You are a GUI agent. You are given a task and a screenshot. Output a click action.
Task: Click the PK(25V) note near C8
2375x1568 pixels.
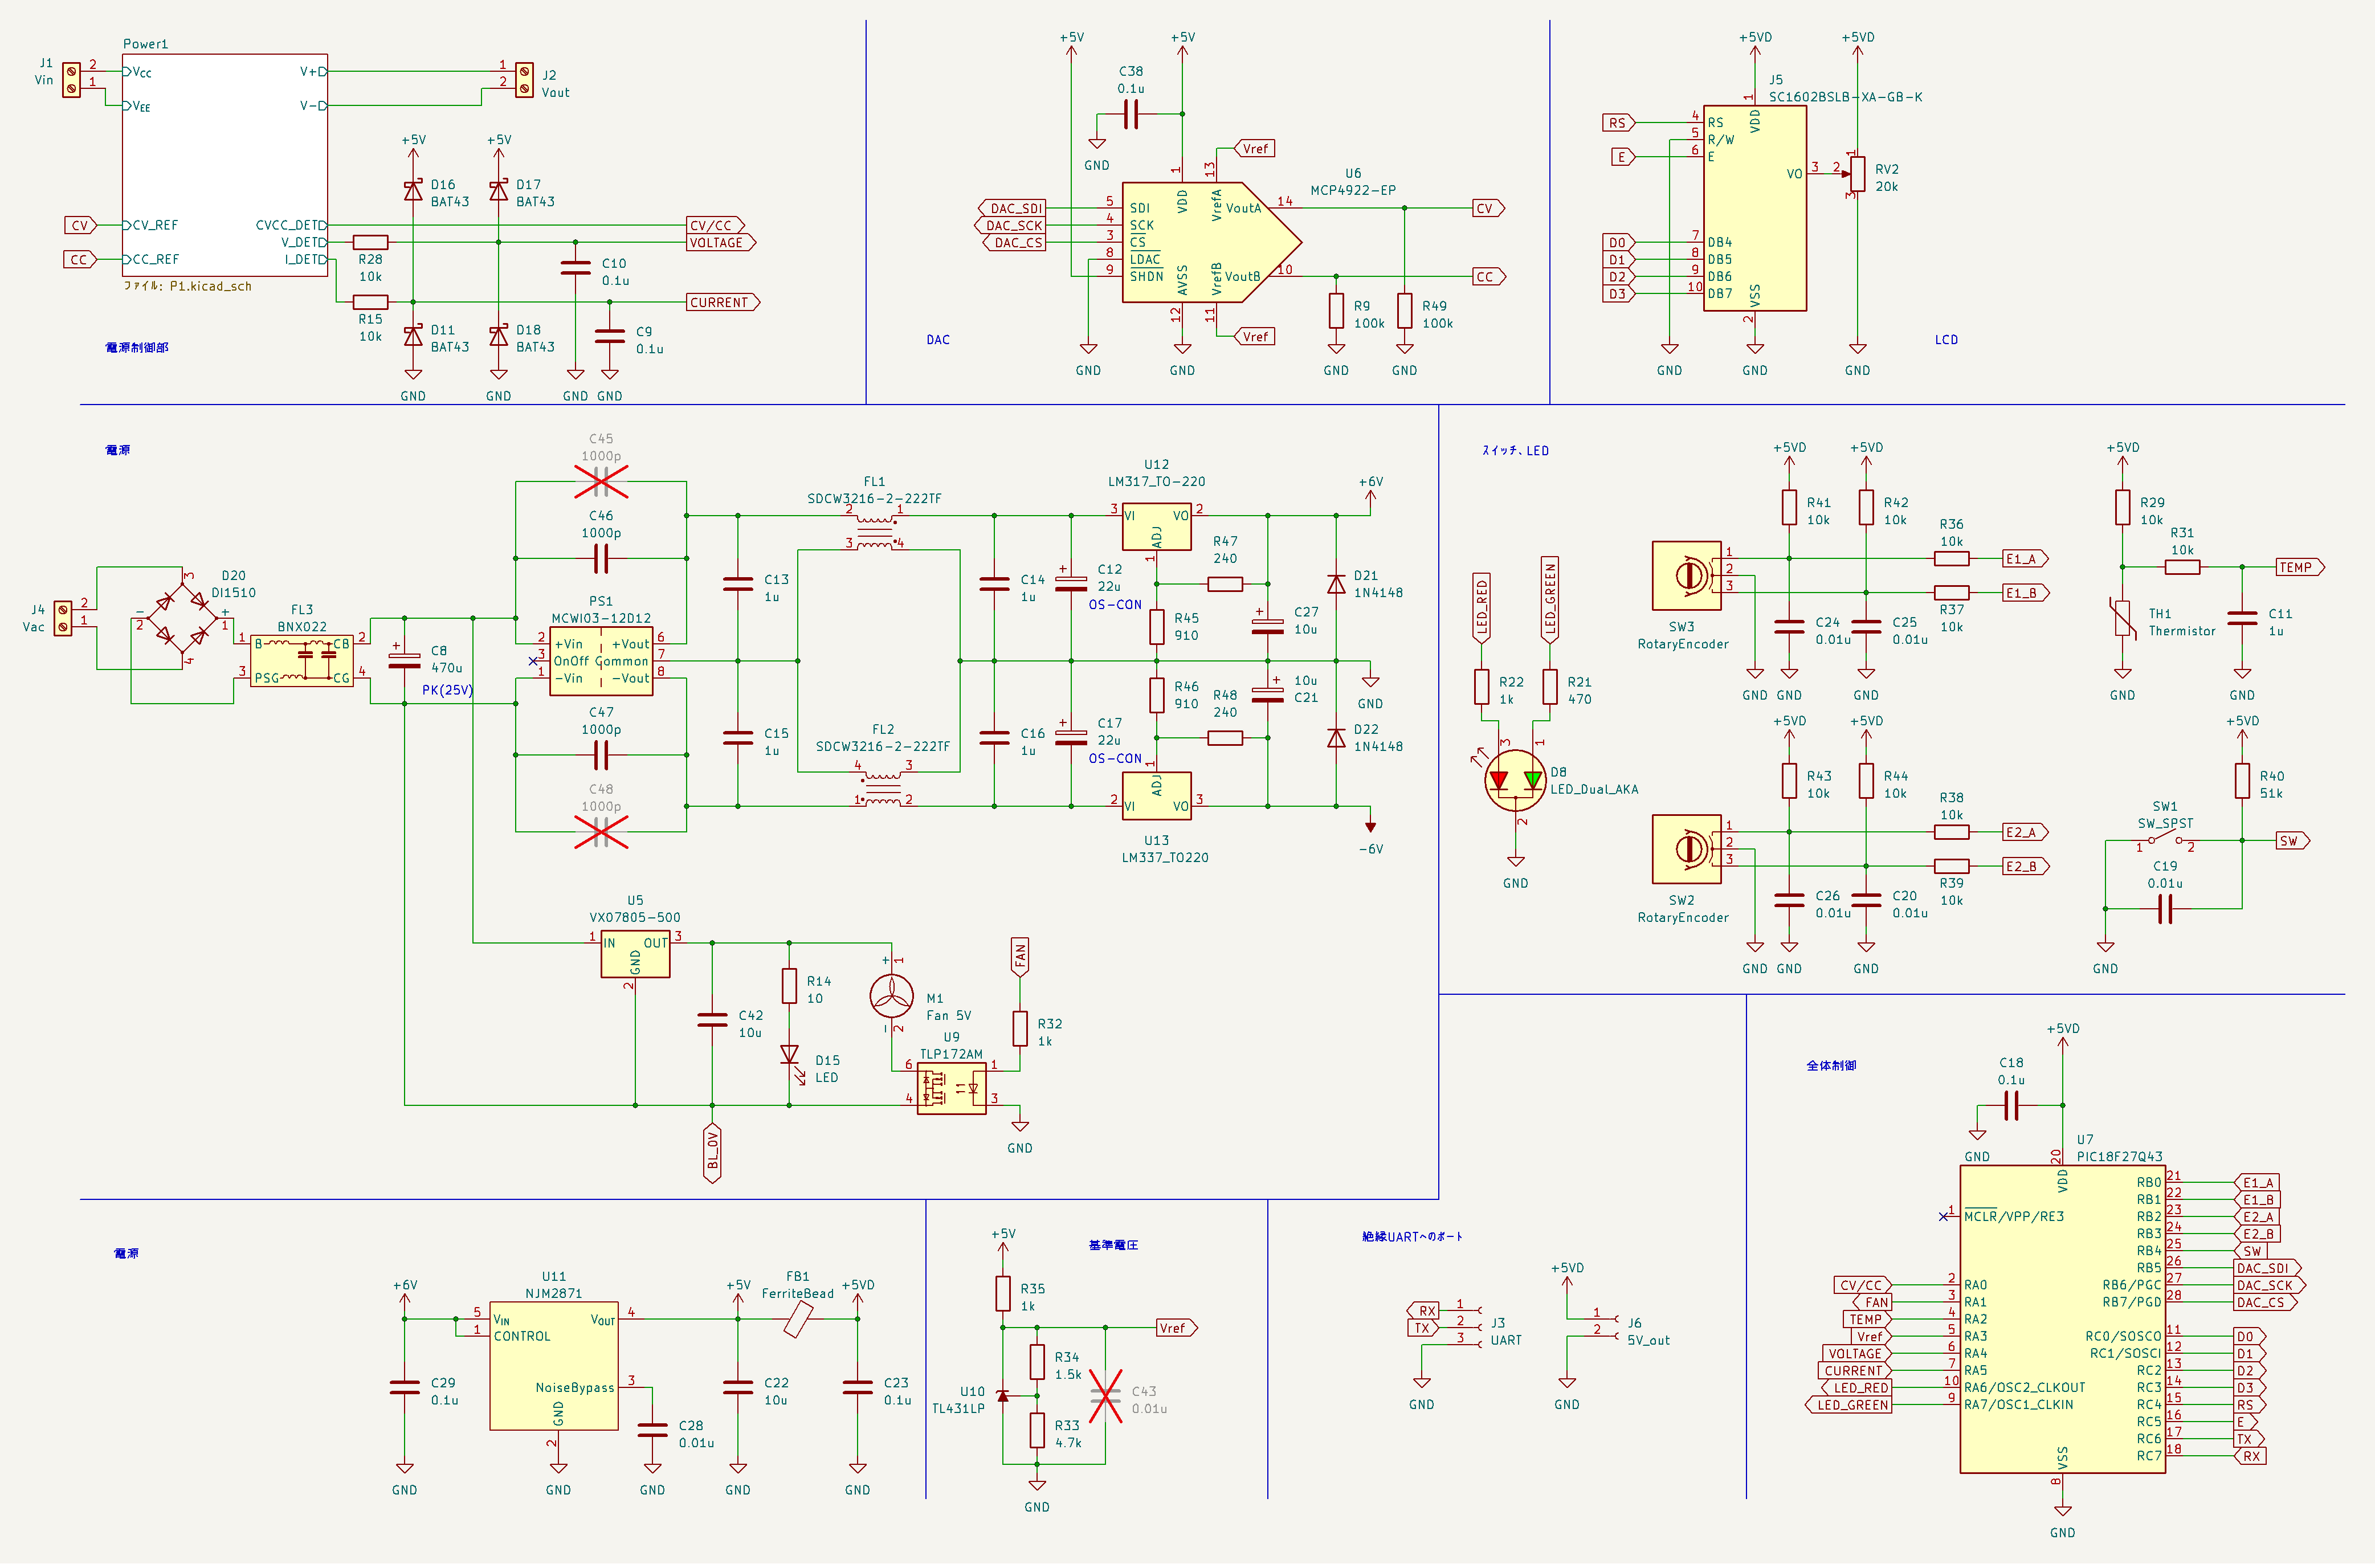tap(447, 690)
